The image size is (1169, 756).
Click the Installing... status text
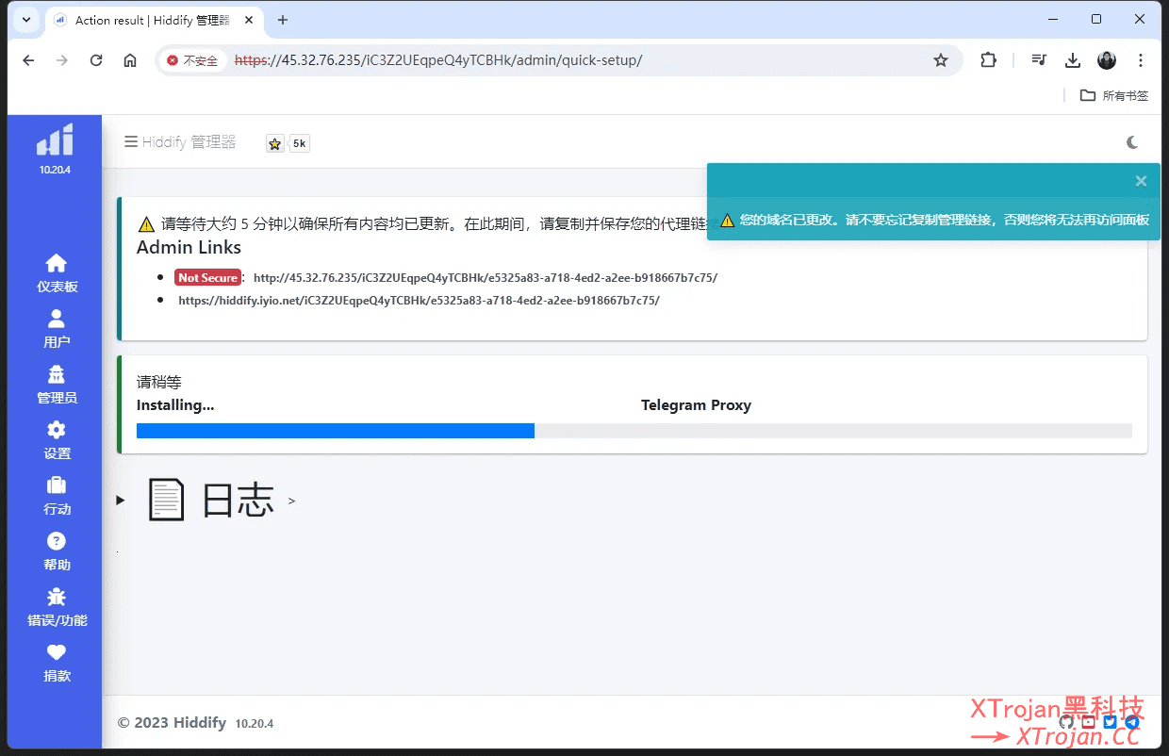[x=175, y=405]
